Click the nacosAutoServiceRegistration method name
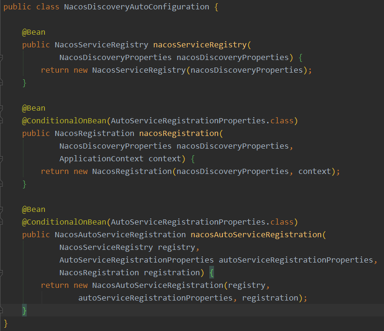This screenshot has width=384, height=331. [256, 234]
